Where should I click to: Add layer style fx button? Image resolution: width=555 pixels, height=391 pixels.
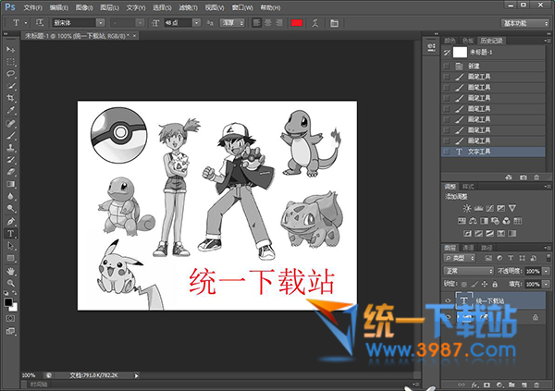pos(475,385)
